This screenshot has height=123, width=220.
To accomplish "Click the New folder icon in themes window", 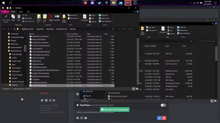I will pos(64,16).
